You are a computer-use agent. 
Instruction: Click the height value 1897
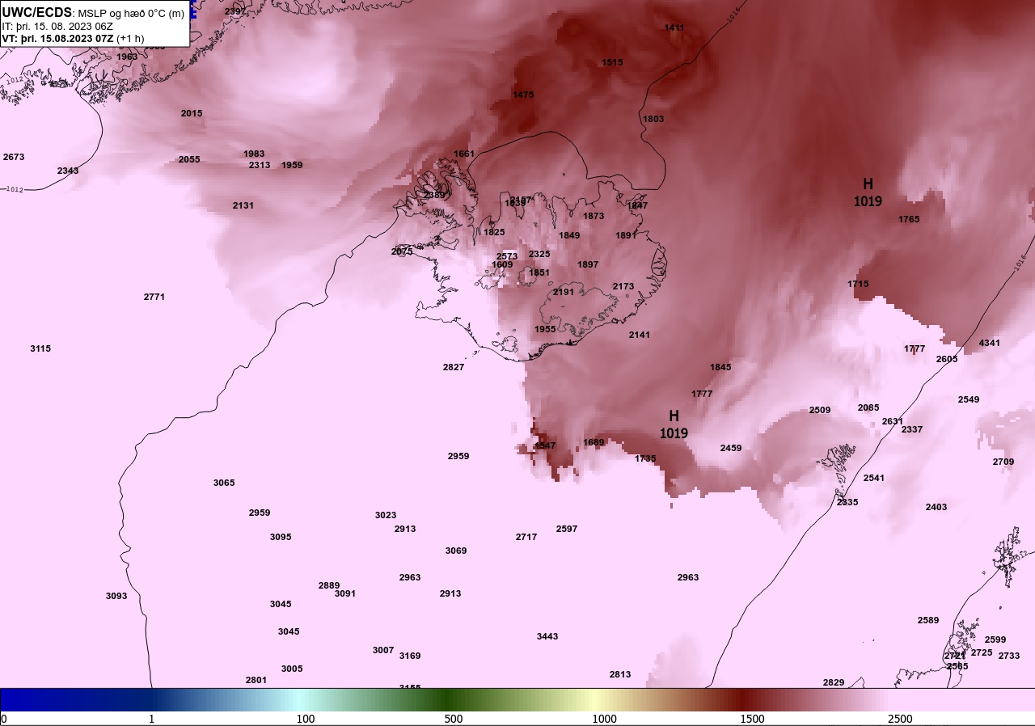coord(588,264)
